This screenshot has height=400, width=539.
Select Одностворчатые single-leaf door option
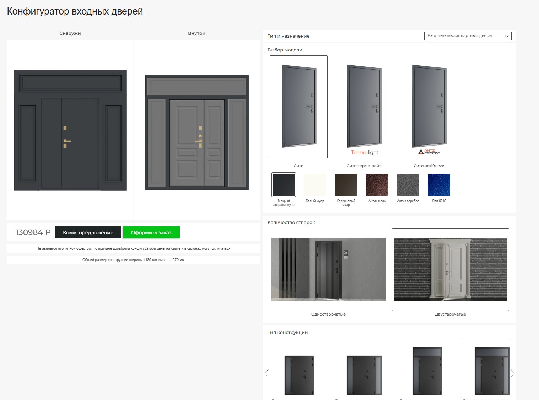click(328, 269)
